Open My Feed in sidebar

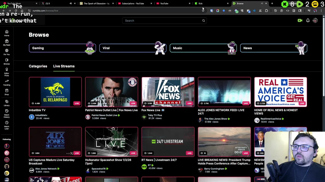pos(7,42)
